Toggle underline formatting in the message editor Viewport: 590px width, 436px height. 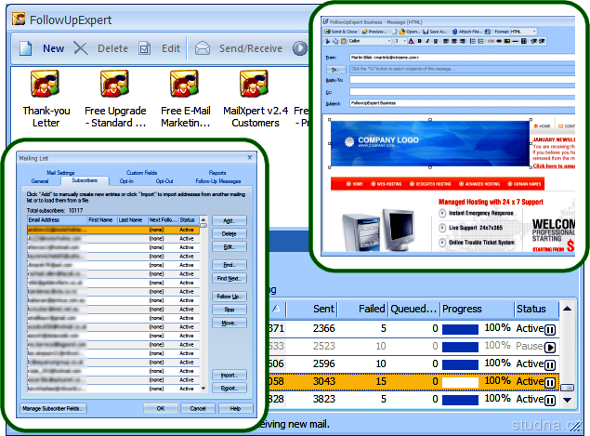tap(436, 41)
